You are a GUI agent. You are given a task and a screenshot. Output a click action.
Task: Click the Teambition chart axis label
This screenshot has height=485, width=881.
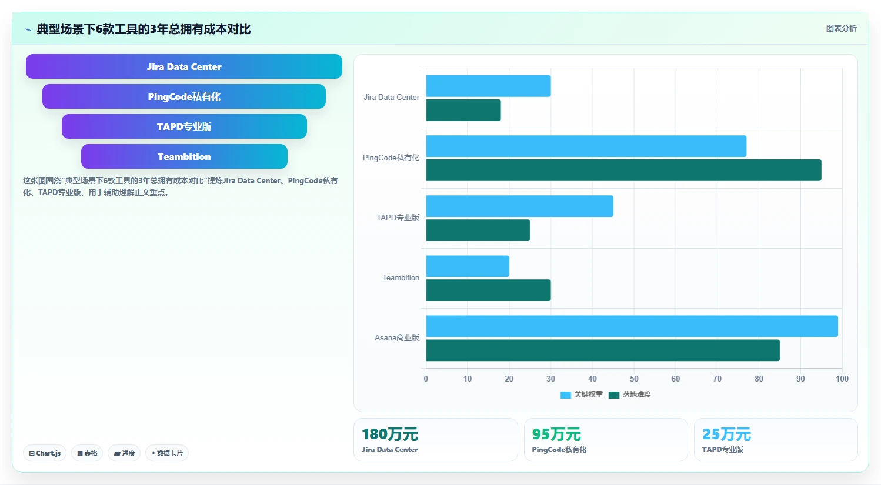coord(401,277)
